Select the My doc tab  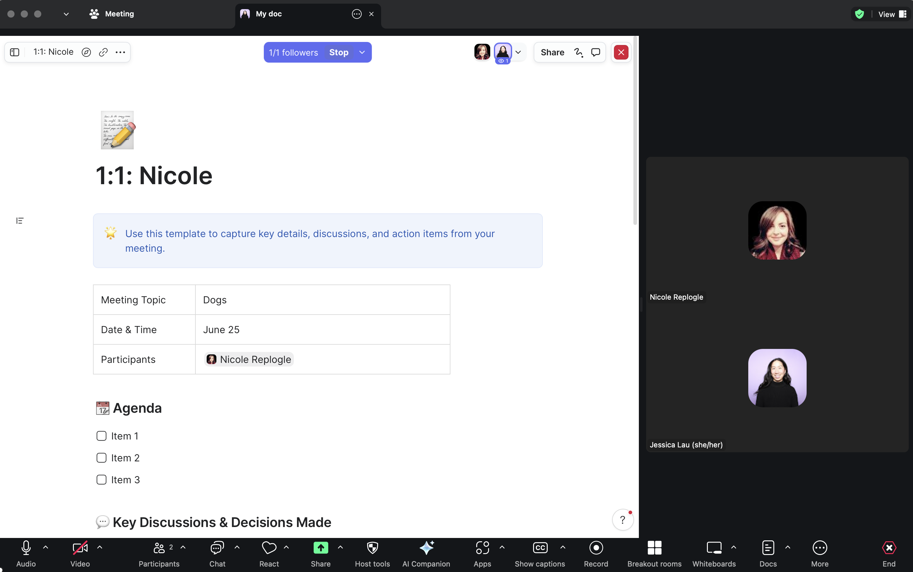[308, 14]
